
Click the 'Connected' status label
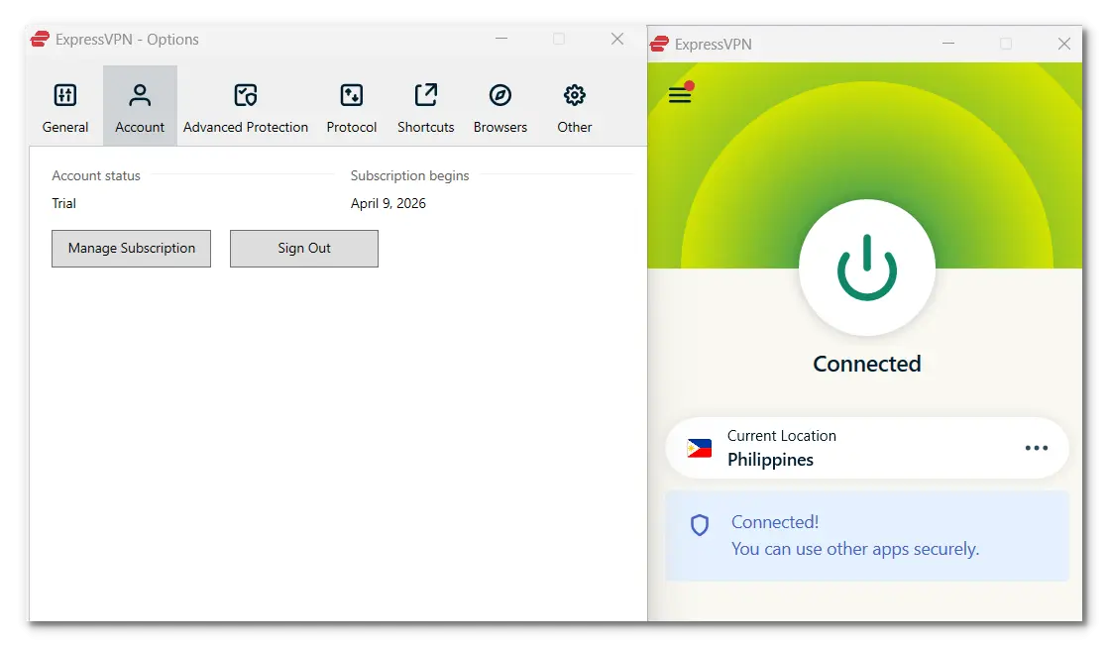(x=867, y=364)
